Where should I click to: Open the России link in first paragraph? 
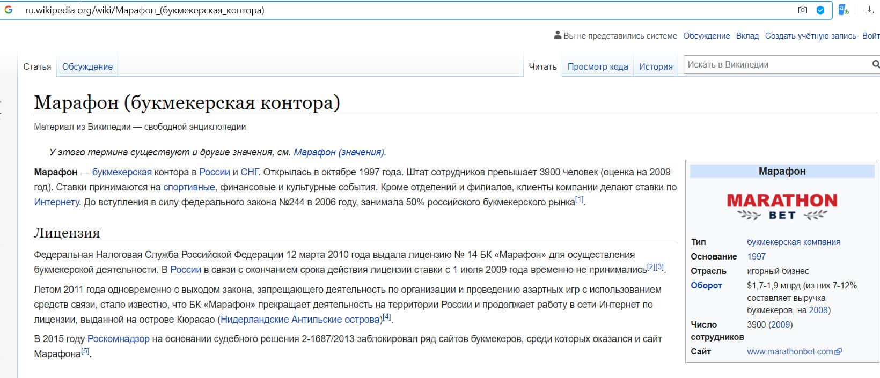pos(214,172)
